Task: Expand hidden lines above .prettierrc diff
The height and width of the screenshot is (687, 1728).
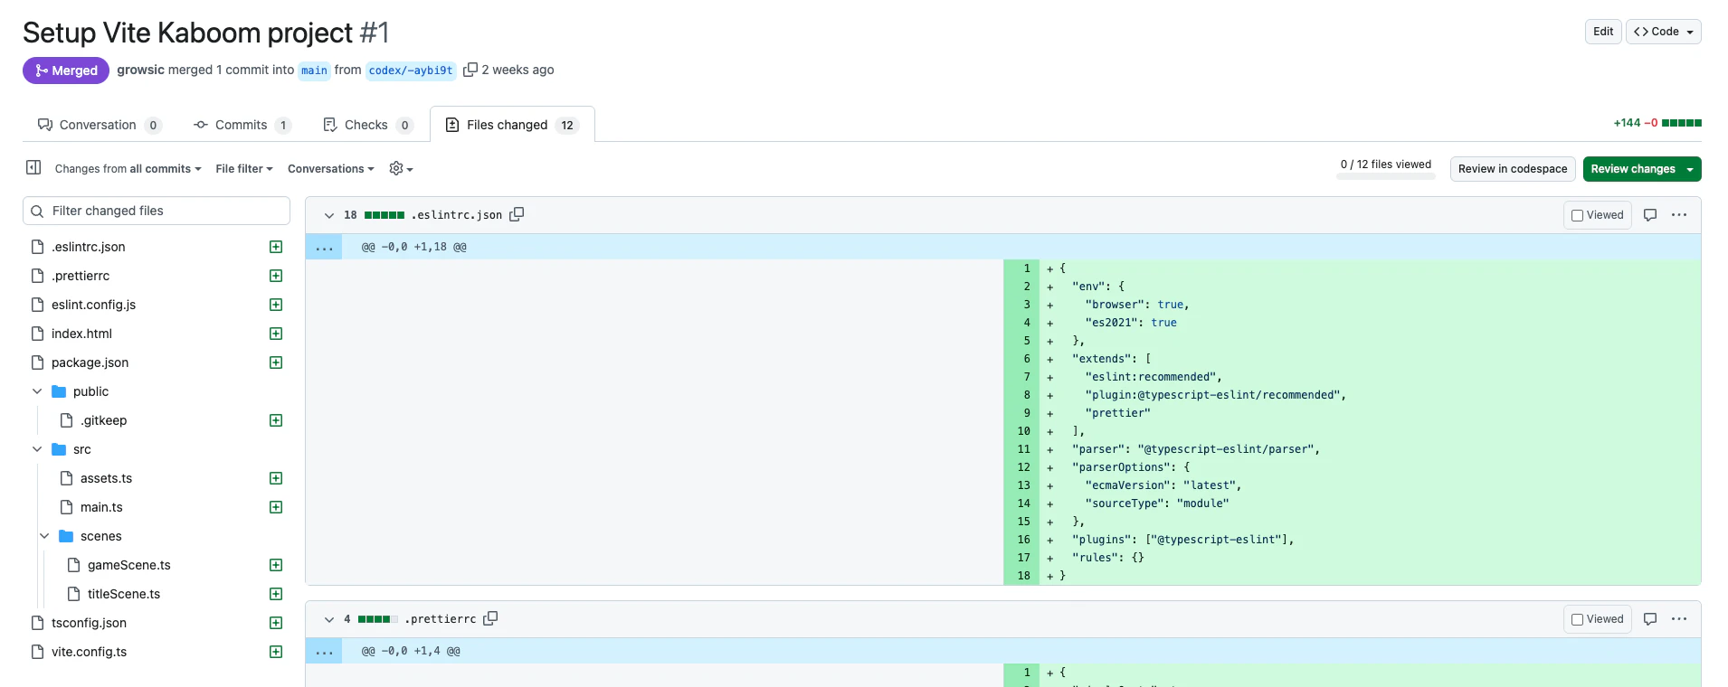Action: pos(324,651)
